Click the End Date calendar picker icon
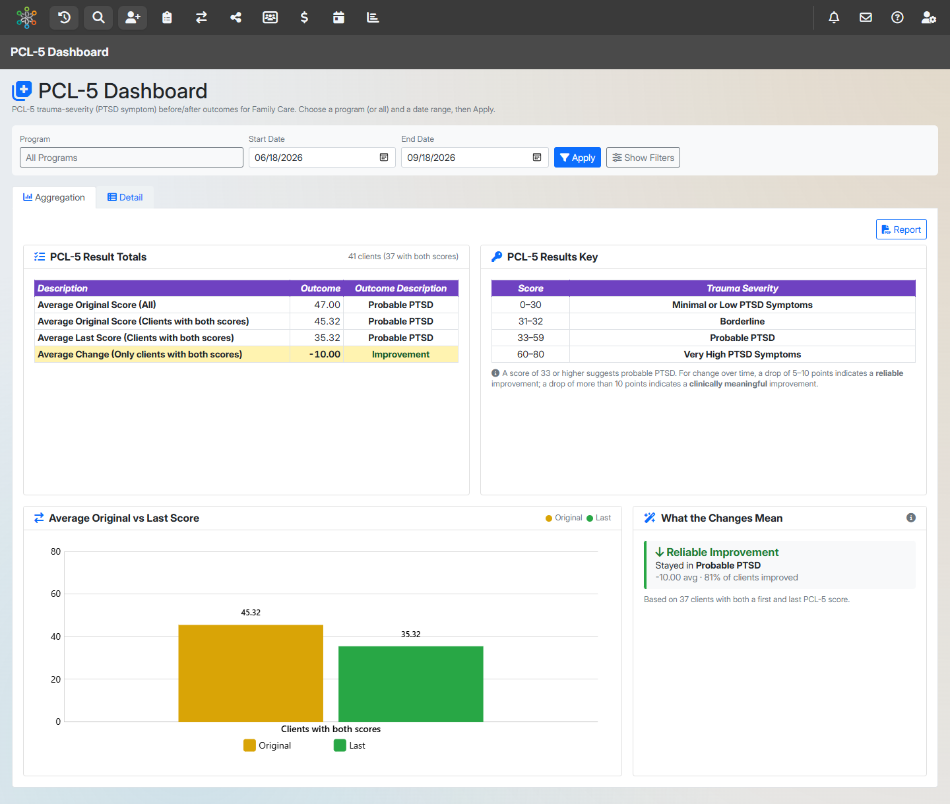This screenshot has width=950, height=804. [537, 157]
